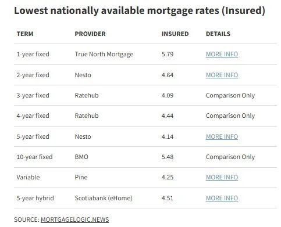Click the INSURED column header
281x227 pixels.
point(175,34)
